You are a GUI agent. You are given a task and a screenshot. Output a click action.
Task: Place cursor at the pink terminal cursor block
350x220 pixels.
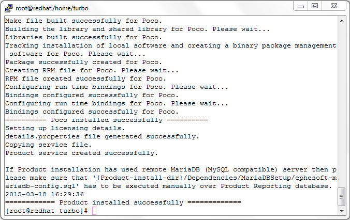94,211
